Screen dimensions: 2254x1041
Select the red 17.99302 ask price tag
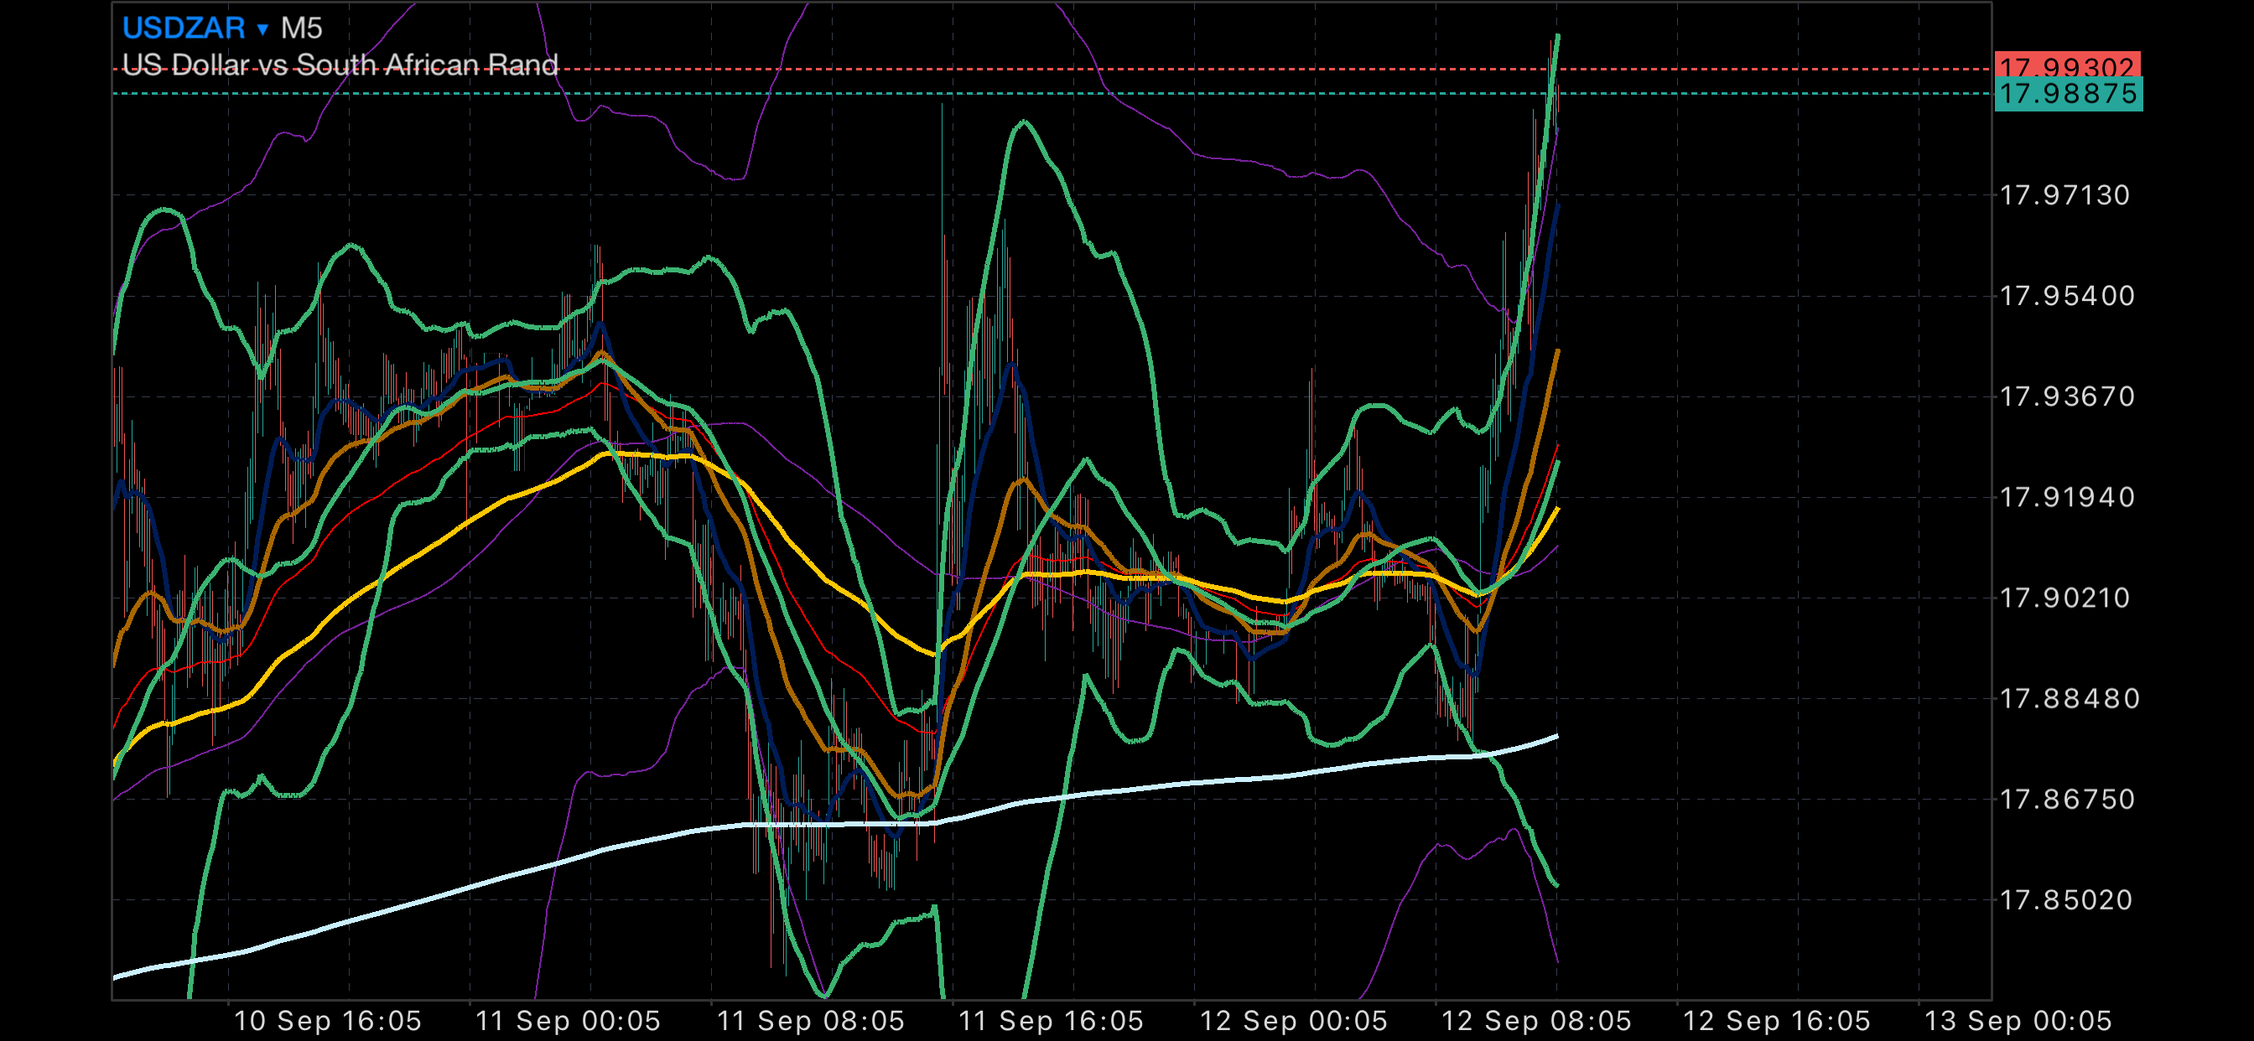click(2067, 65)
